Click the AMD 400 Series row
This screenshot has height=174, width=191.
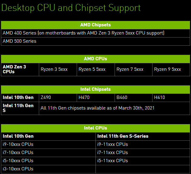tap(84, 33)
